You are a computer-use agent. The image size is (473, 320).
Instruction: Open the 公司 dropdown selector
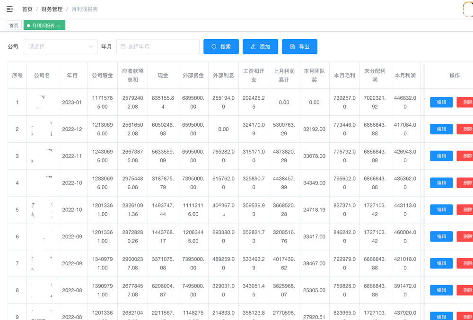60,47
